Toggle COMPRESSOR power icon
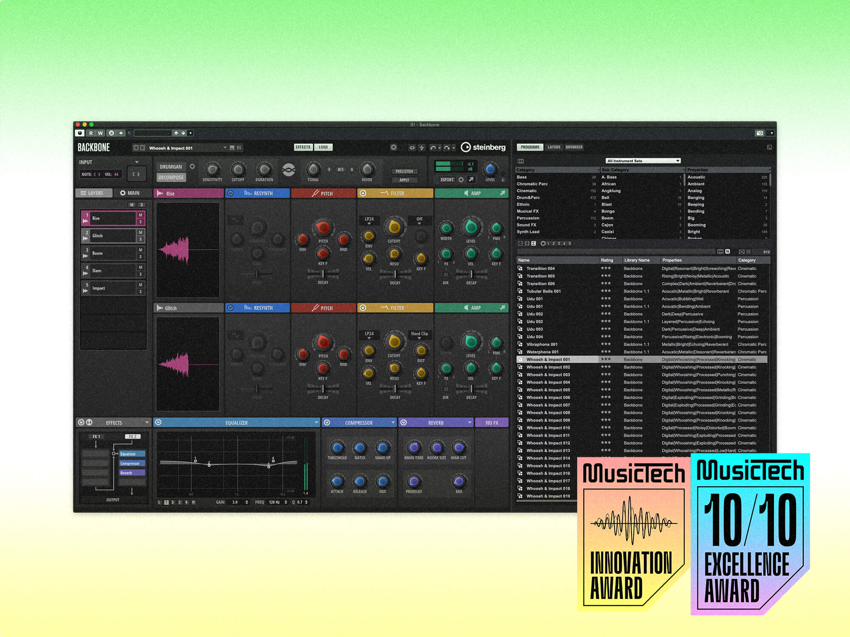The height and width of the screenshot is (637, 850). click(327, 423)
